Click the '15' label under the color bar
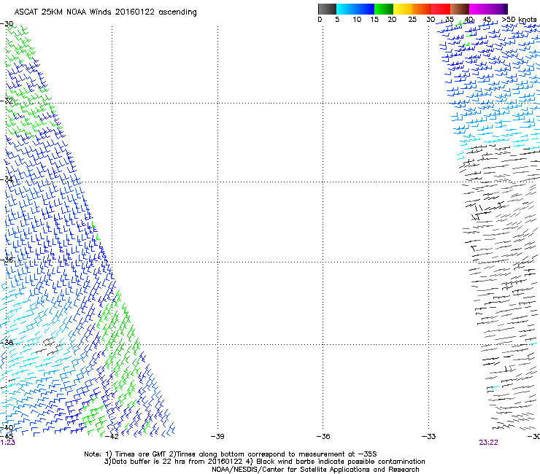The width and height of the screenshot is (540, 474). tap(374, 20)
